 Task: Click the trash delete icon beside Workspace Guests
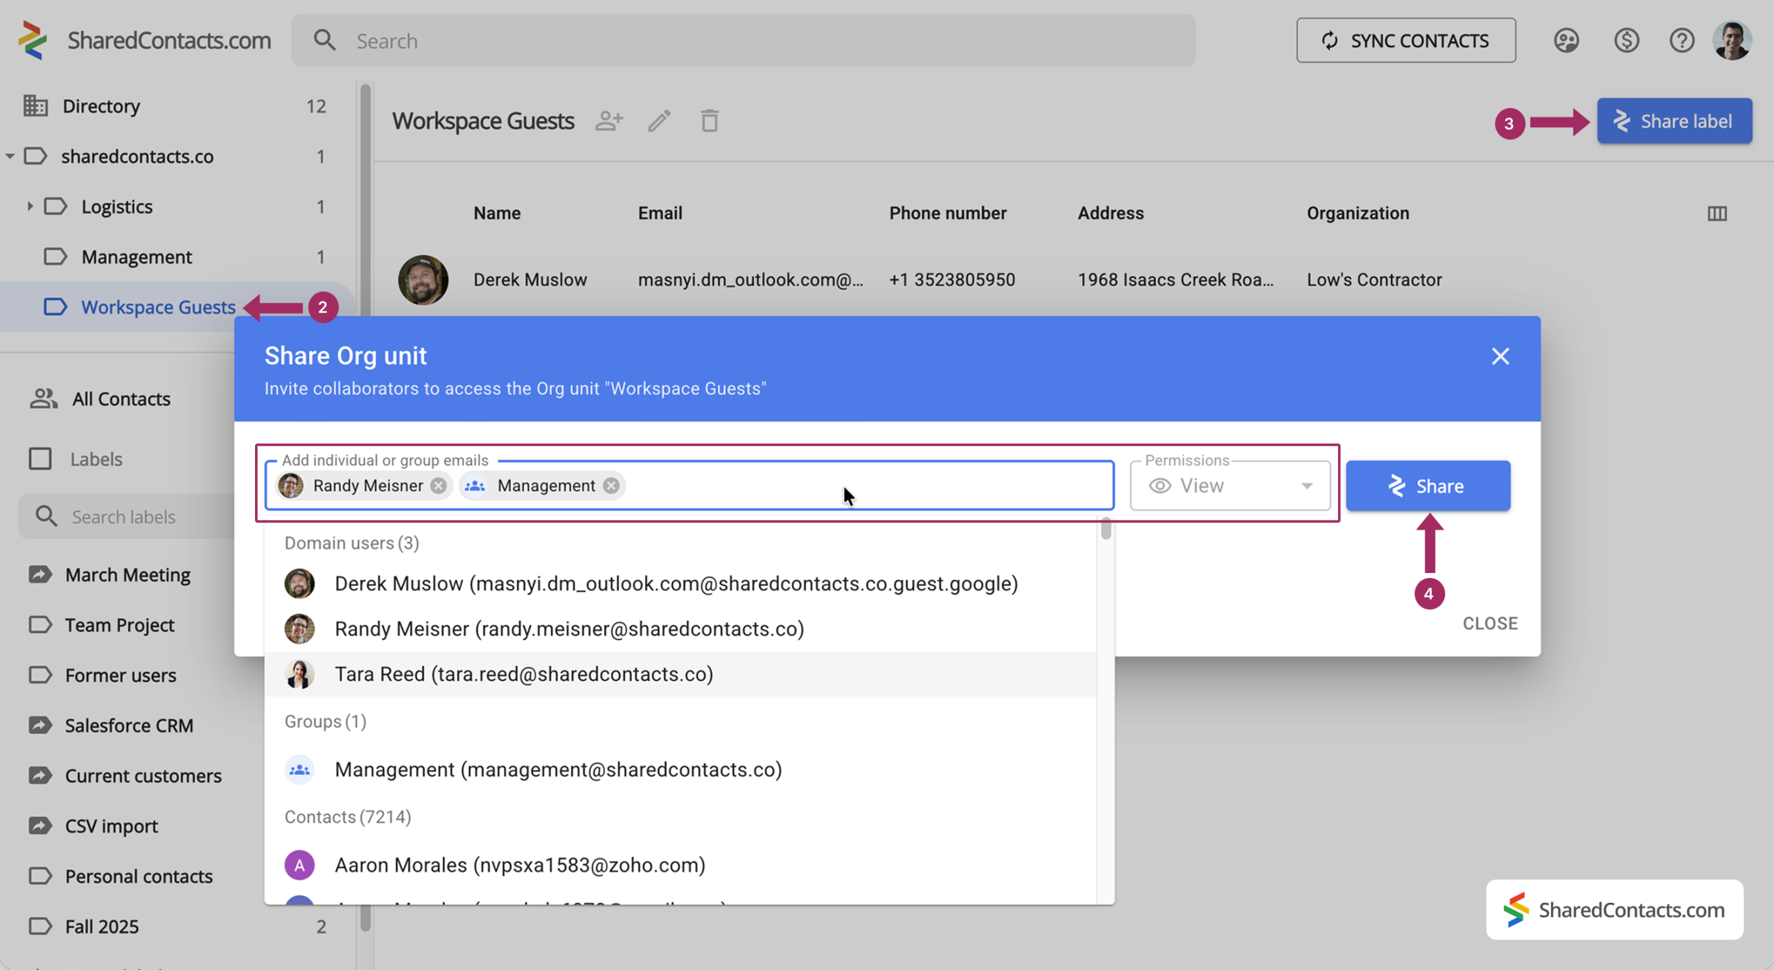(x=709, y=121)
